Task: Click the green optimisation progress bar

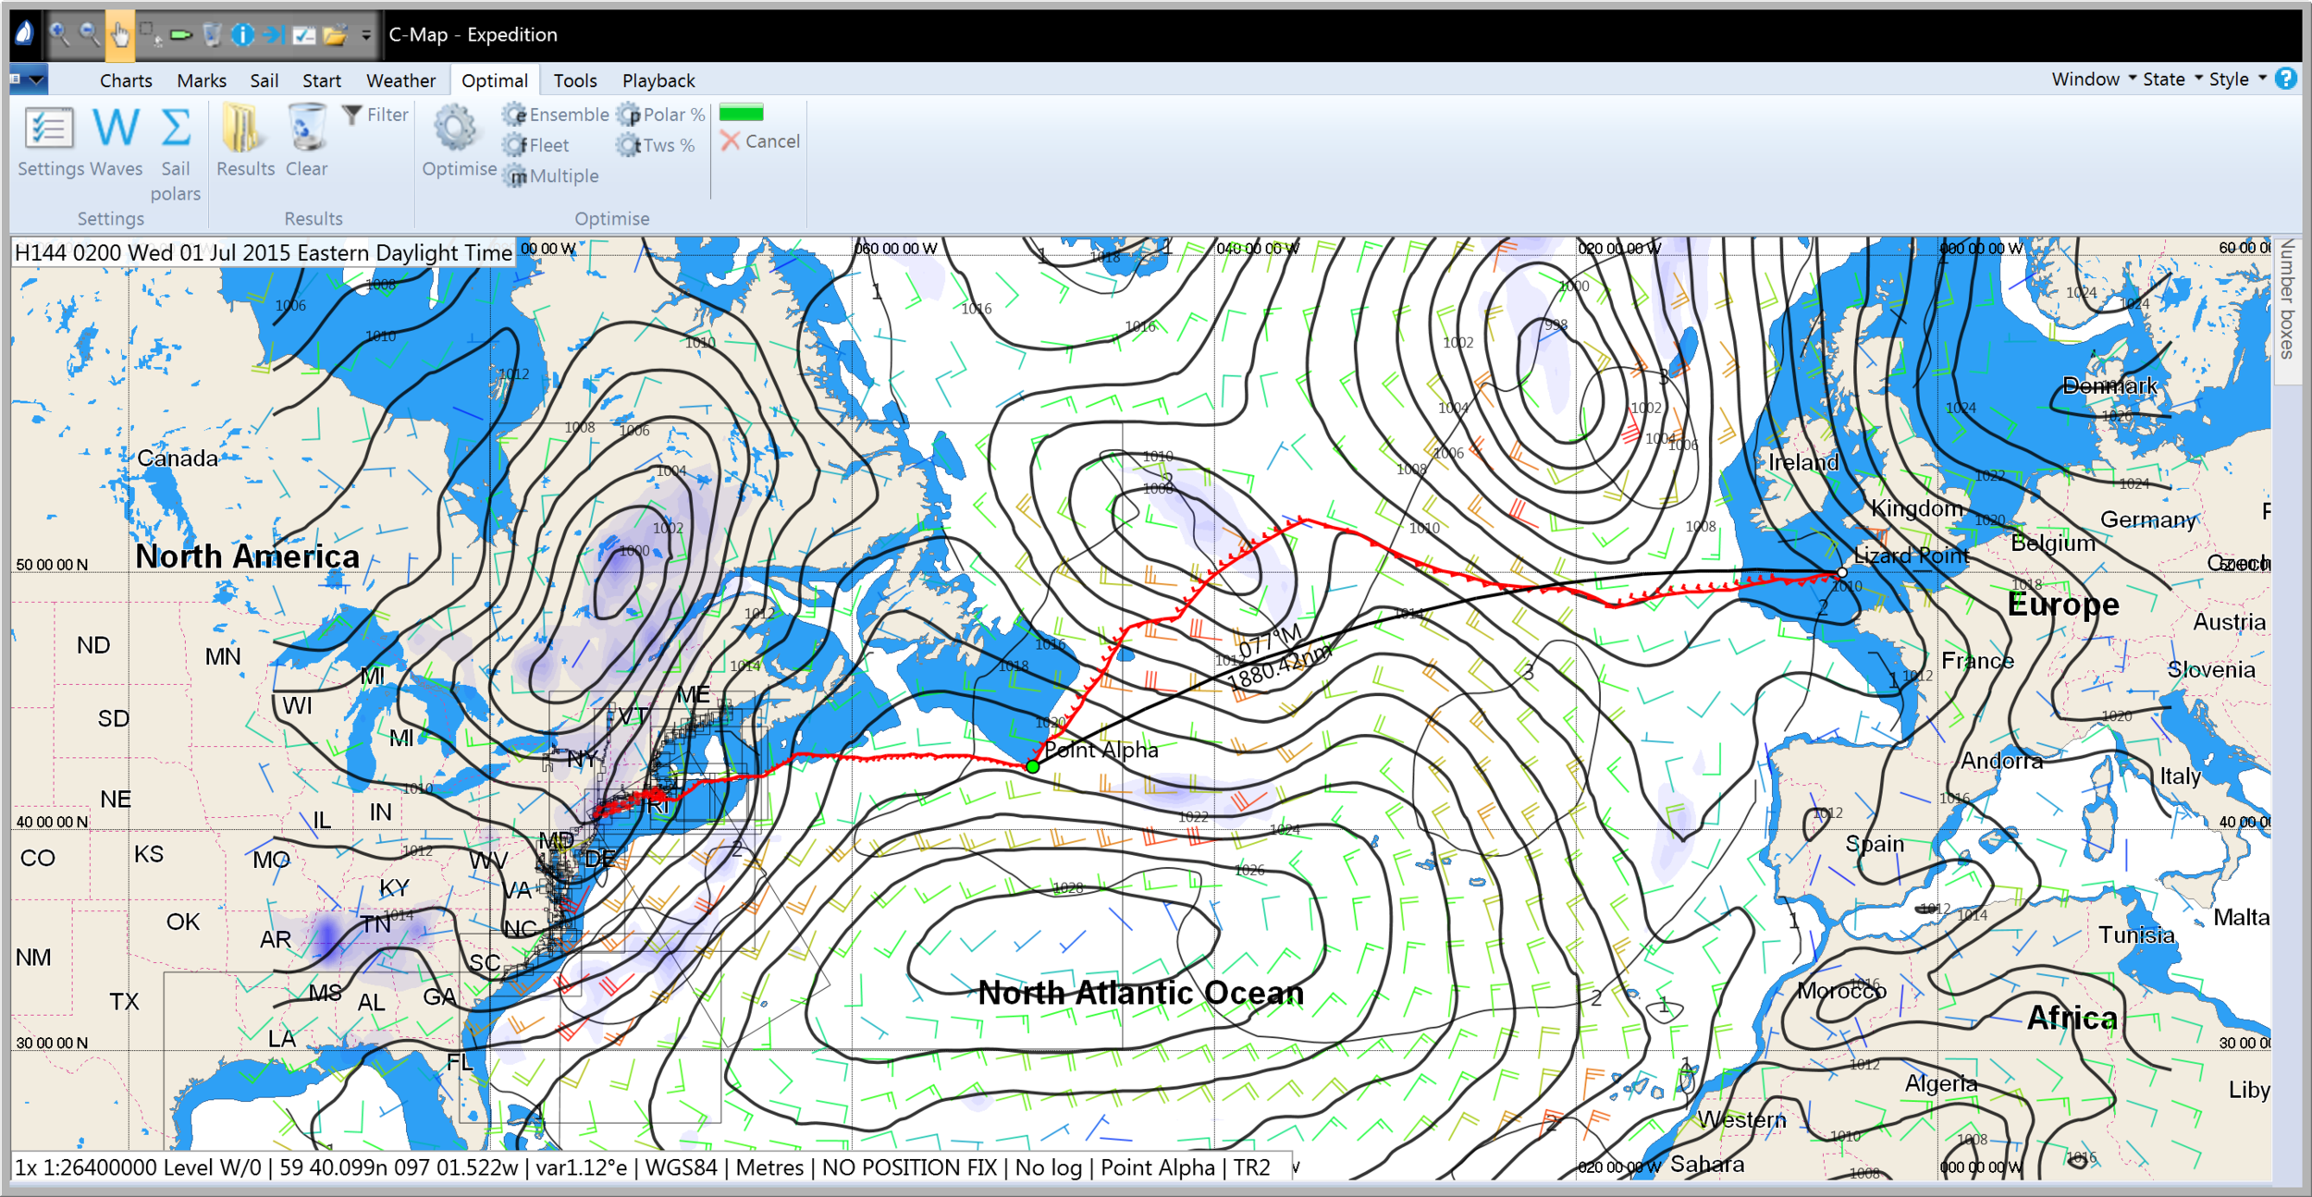Action: point(741,113)
